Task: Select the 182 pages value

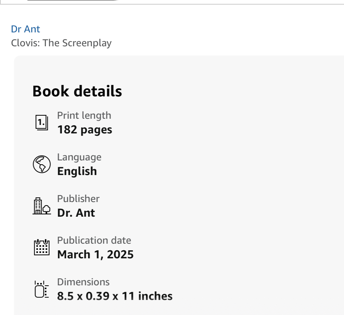Action: click(x=85, y=130)
